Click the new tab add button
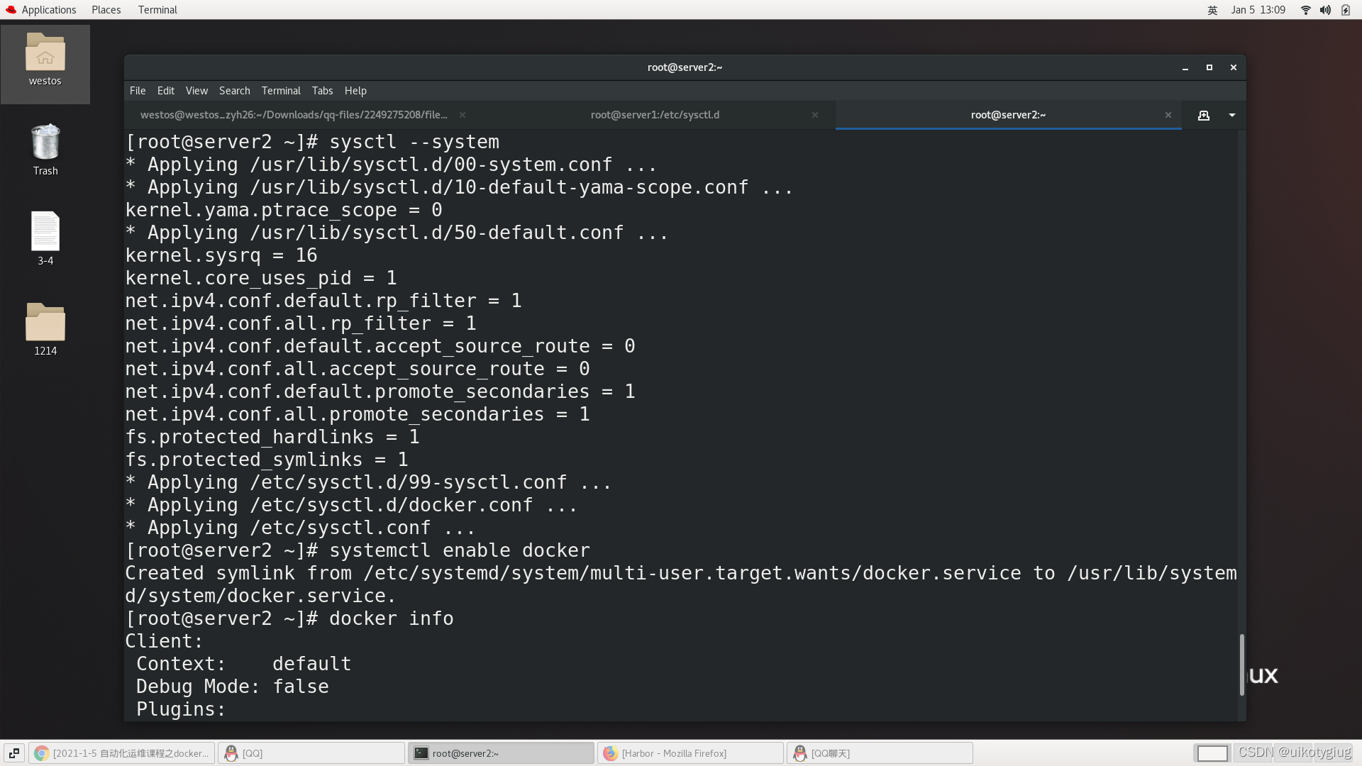1362x766 pixels. 1203,114
